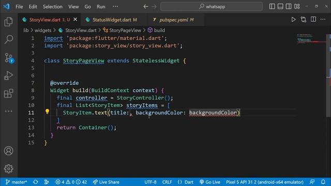Expand the lib breadcrumb
Viewport: 331px width, 186px height.
coord(26,30)
